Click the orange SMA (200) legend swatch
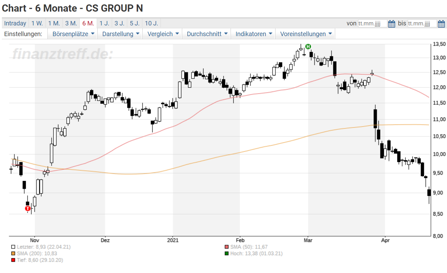 click(13, 254)
